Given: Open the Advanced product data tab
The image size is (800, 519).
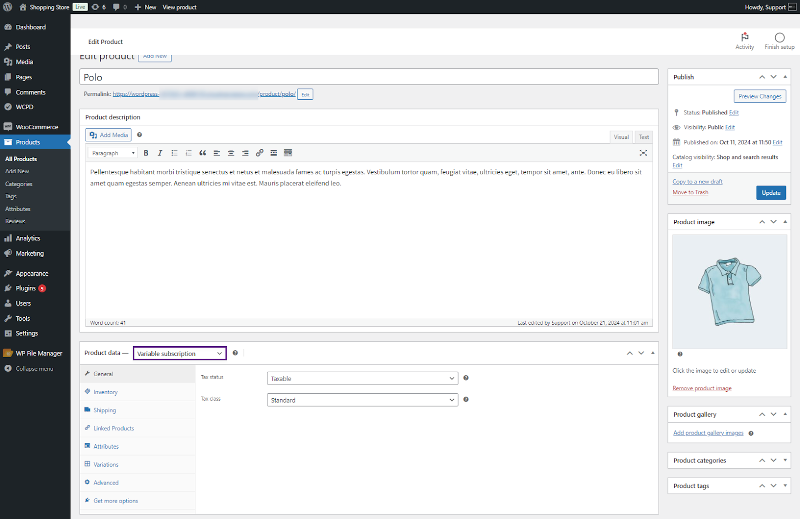Looking at the screenshot, I should pos(137,483).
